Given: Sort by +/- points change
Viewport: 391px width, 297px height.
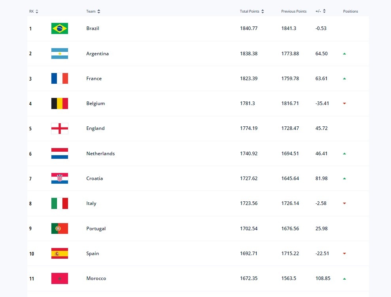Looking at the screenshot, I should pos(324,11).
